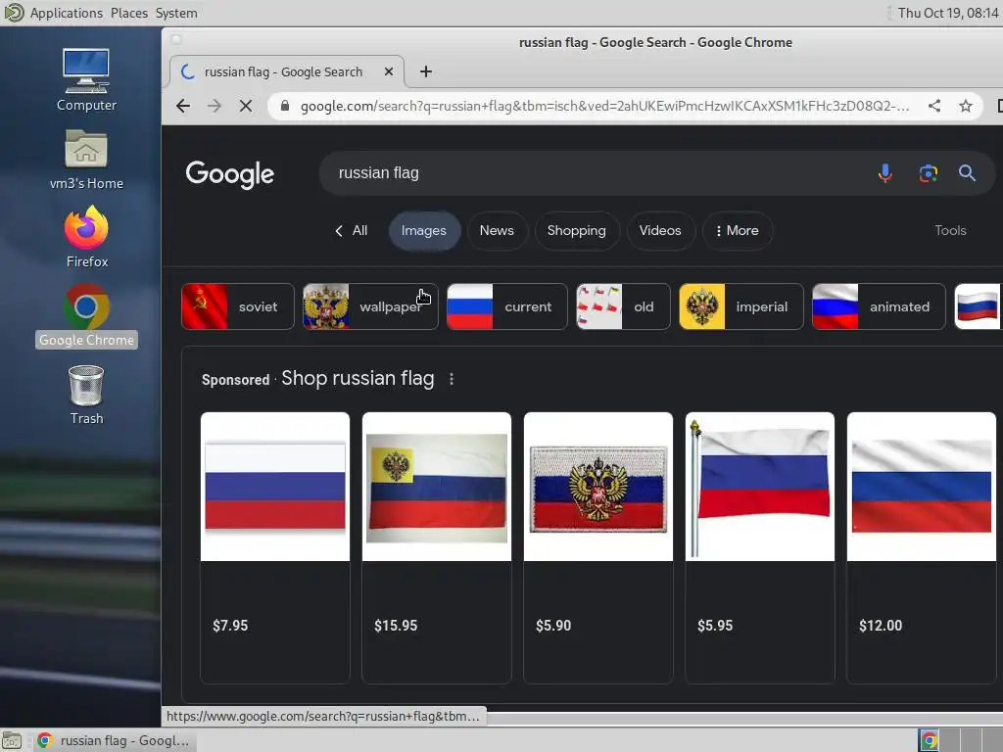The width and height of the screenshot is (1003, 752).
Task: Click the $12.00 price text
Action: point(881,626)
